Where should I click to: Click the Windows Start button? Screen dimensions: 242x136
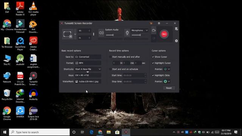[5, 132]
